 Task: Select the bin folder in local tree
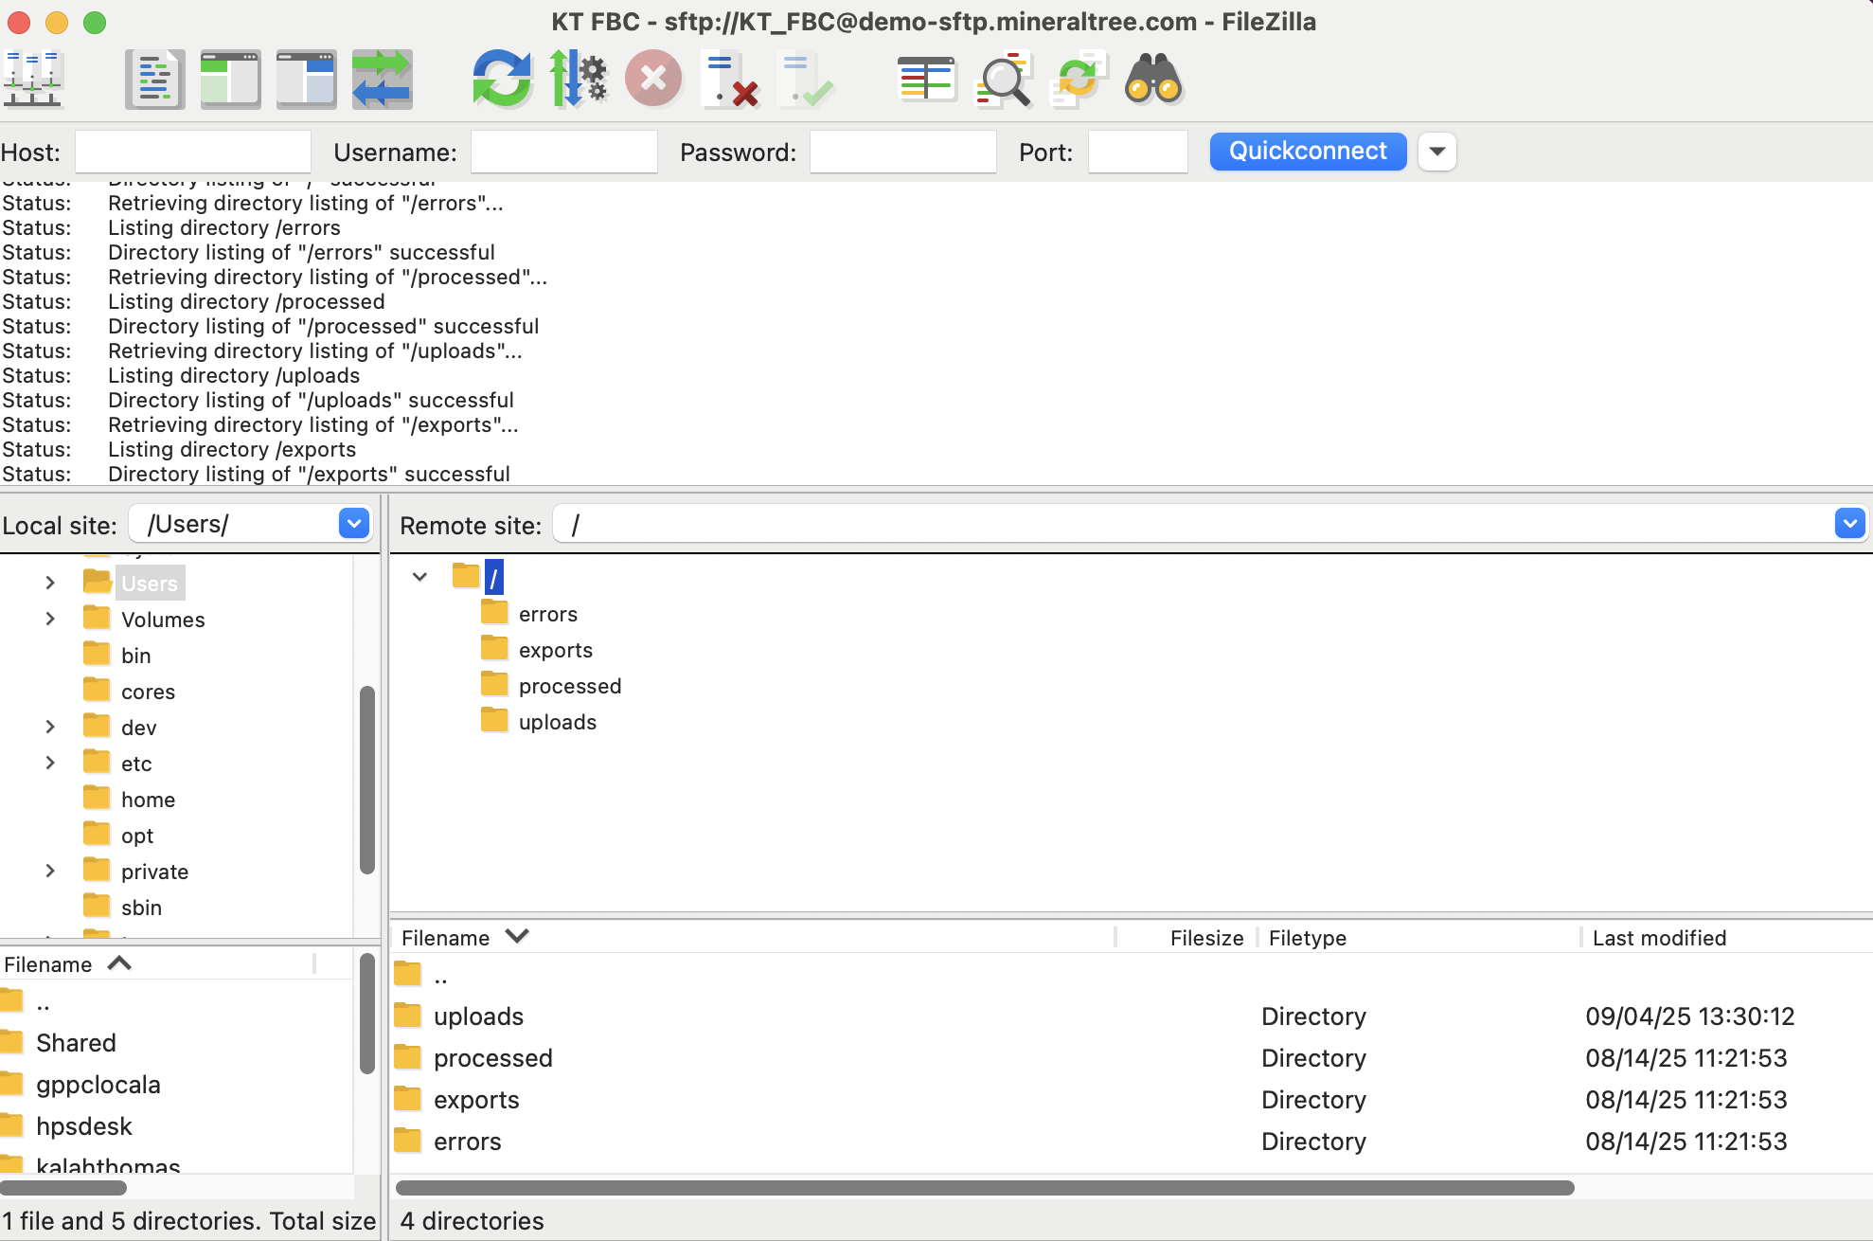tap(136, 656)
